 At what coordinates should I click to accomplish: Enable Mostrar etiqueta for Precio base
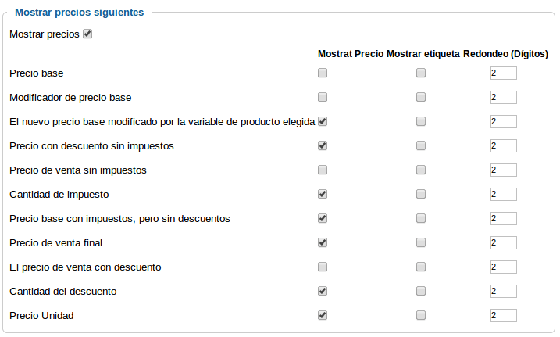coord(421,73)
